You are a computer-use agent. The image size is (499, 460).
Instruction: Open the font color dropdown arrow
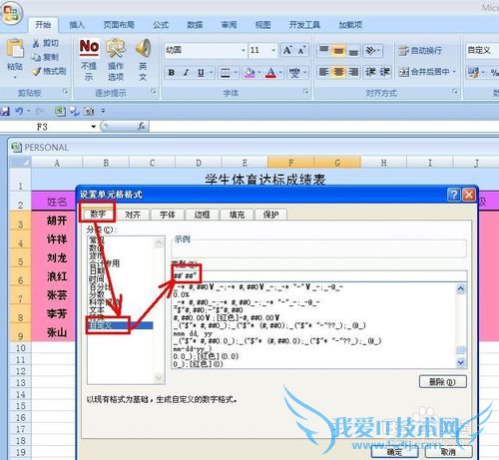tap(280, 73)
